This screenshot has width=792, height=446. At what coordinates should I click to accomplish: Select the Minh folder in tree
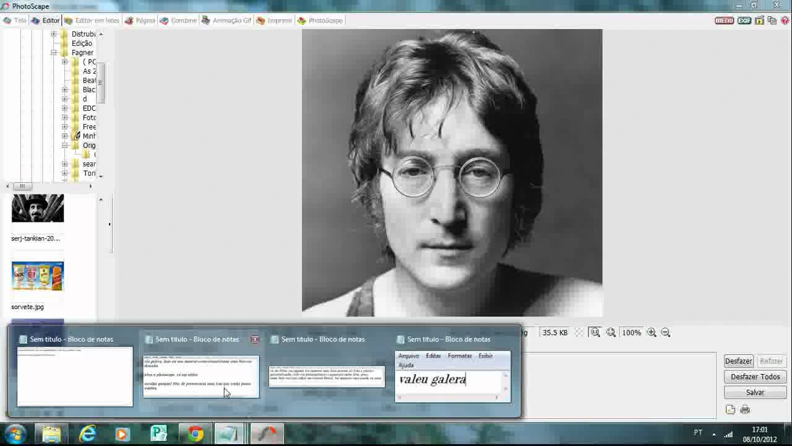point(89,136)
